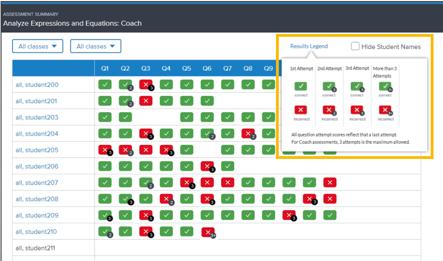Click student200's incorrect Q3 result icon

coord(146,85)
